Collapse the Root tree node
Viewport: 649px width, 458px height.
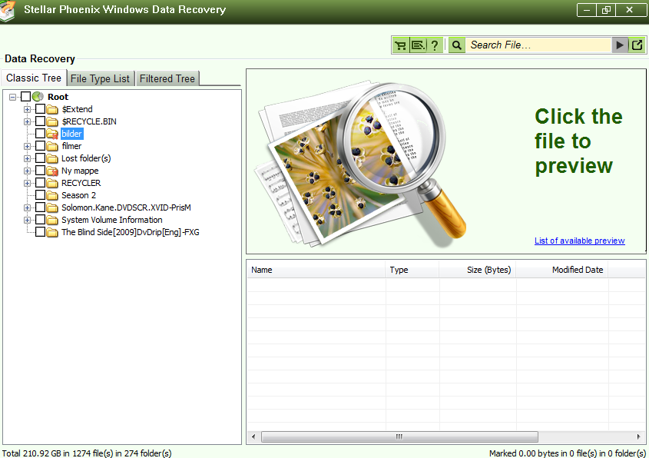click(13, 97)
